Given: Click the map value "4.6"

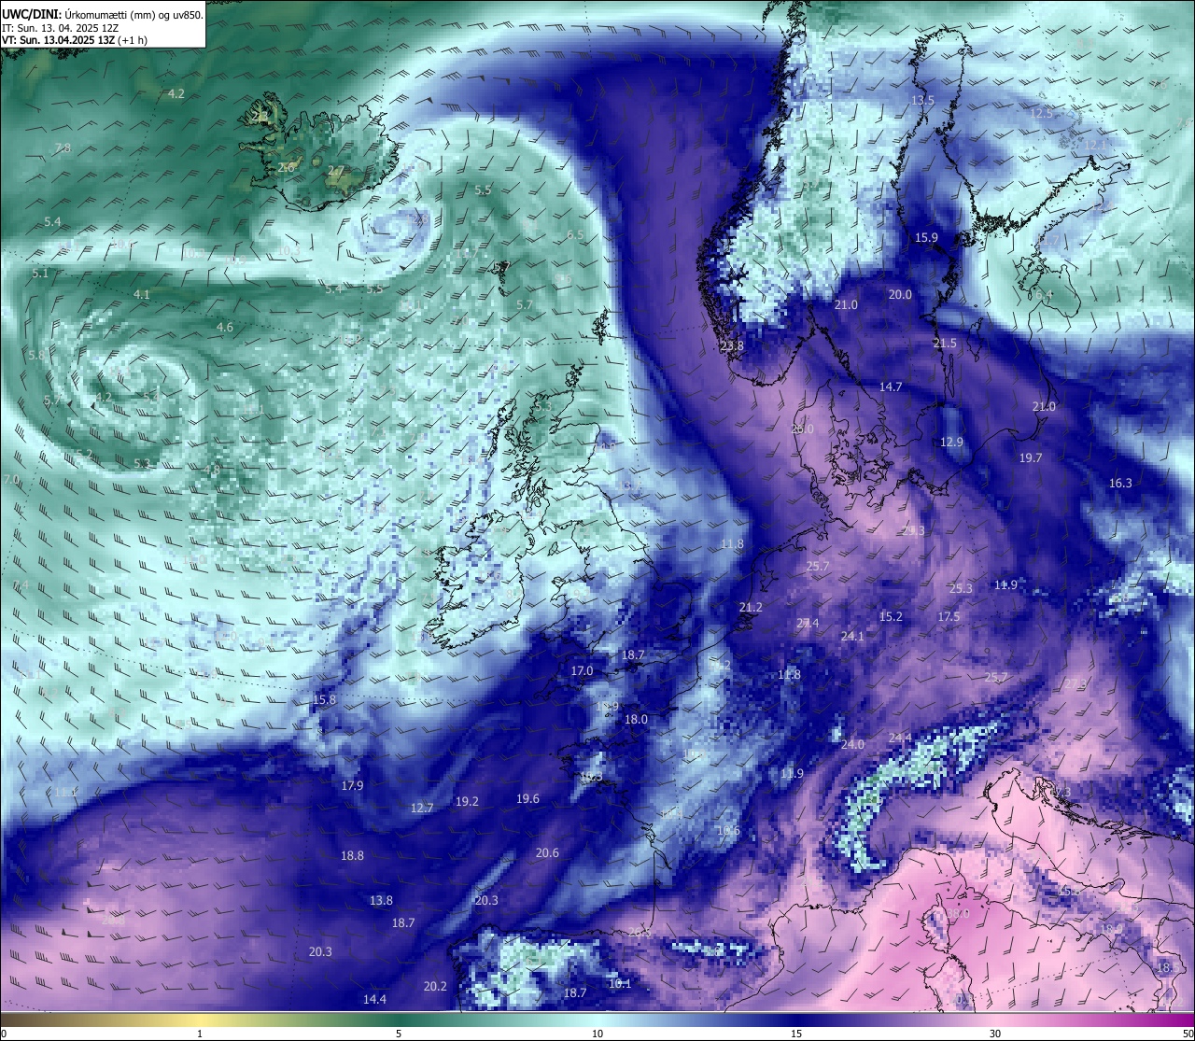Looking at the screenshot, I should pyautogui.click(x=225, y=327).
